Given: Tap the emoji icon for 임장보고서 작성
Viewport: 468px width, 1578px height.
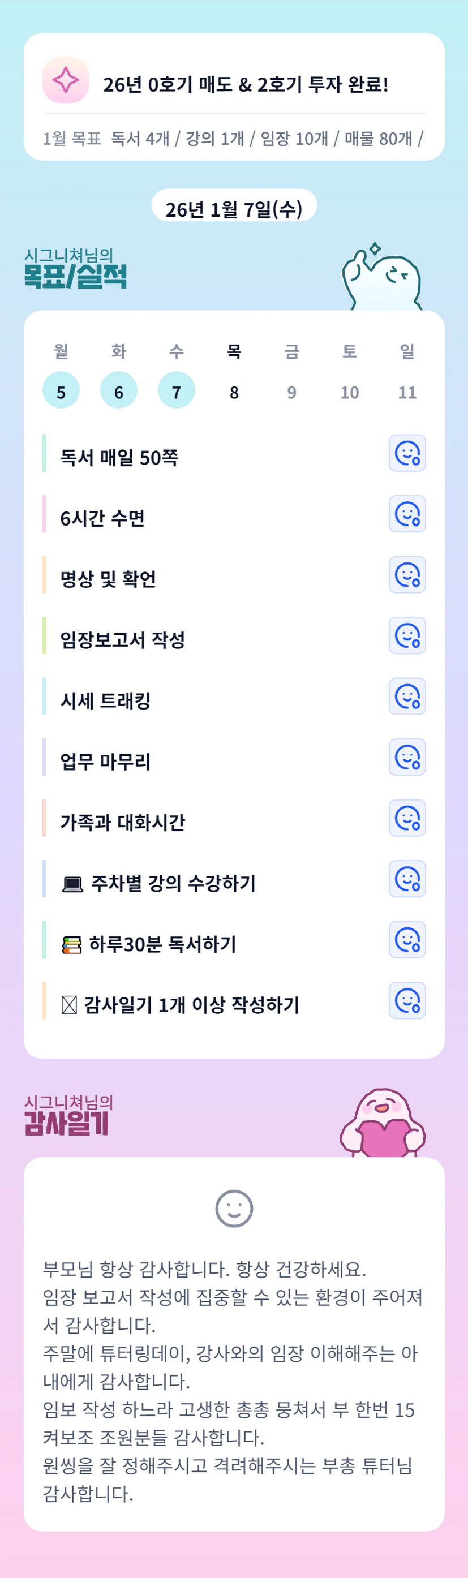Looking at the screenshot, I should [x=407, y=635].
